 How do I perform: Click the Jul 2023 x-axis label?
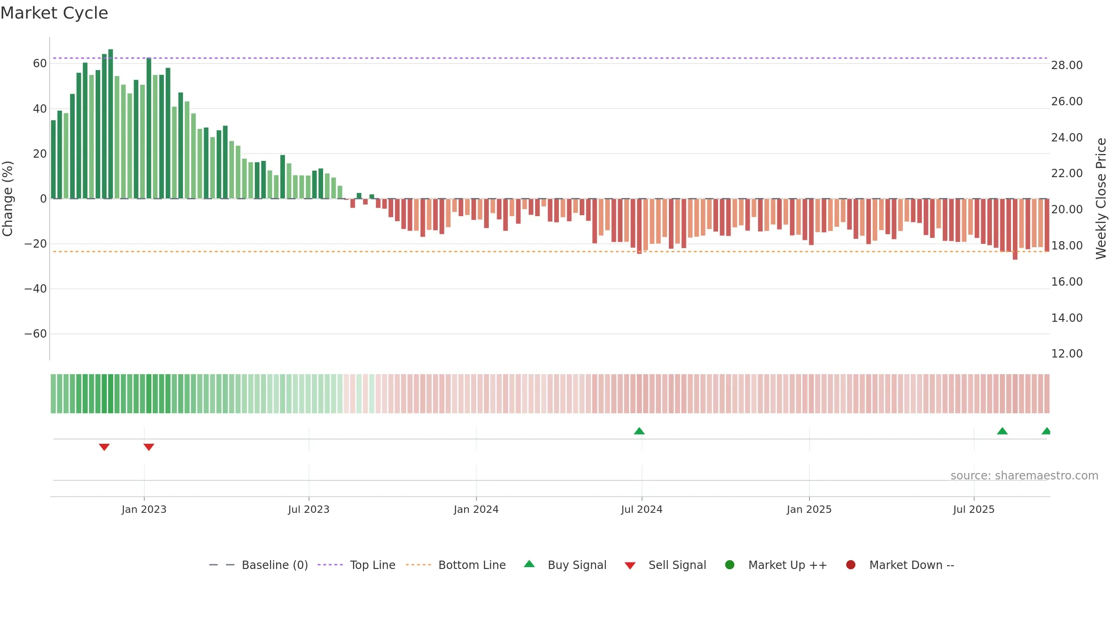click(309, 509)
